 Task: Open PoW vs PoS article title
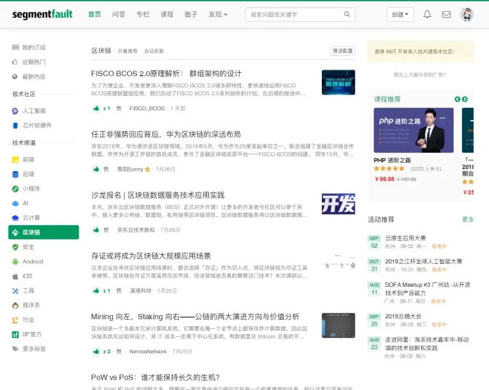point(155,378)
